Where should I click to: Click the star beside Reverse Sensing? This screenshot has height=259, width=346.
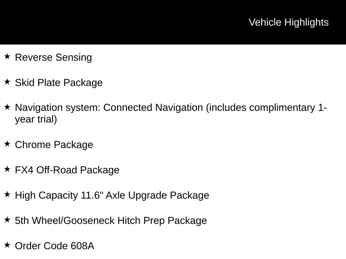point(7,56)
